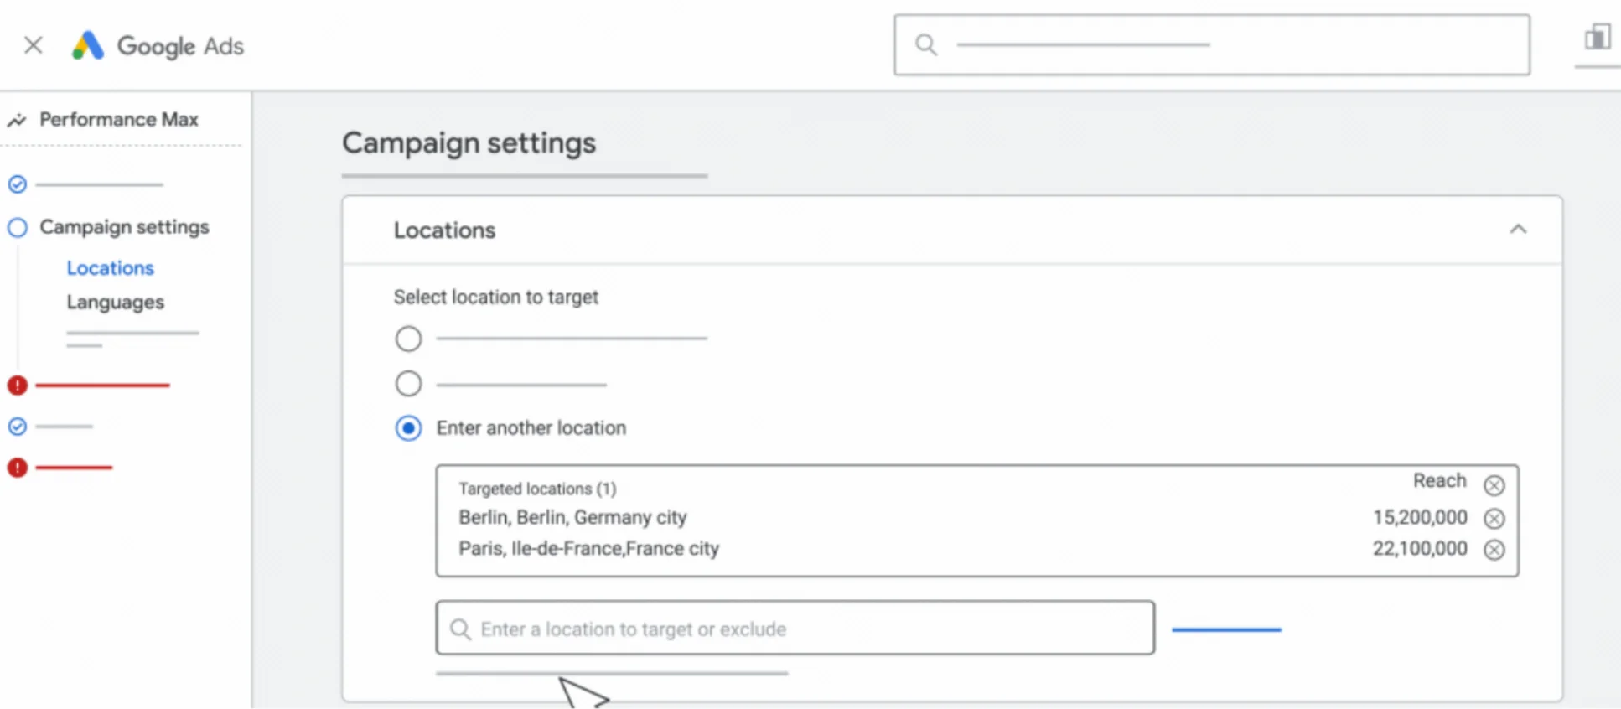Click the Enter a location to target field
1621x709 pixels.
(795, 629)
